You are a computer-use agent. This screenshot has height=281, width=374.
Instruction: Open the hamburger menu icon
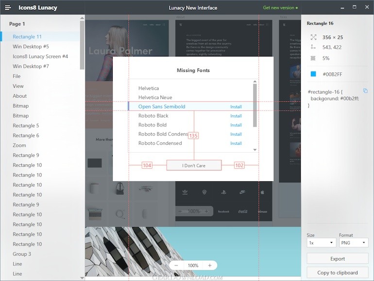8,8
